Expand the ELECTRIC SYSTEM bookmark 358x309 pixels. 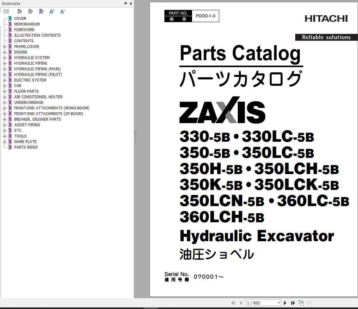tap(4, 80)
